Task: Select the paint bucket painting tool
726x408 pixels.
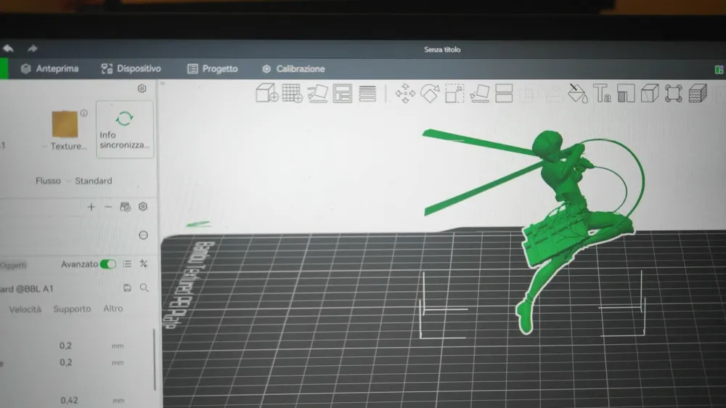Action: [578, 94]
